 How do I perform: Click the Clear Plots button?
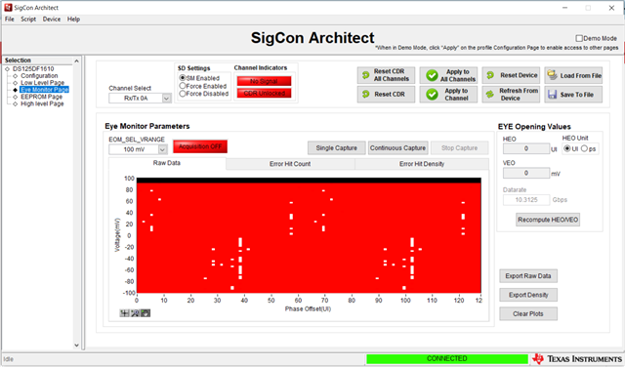[x=528, y=314]
